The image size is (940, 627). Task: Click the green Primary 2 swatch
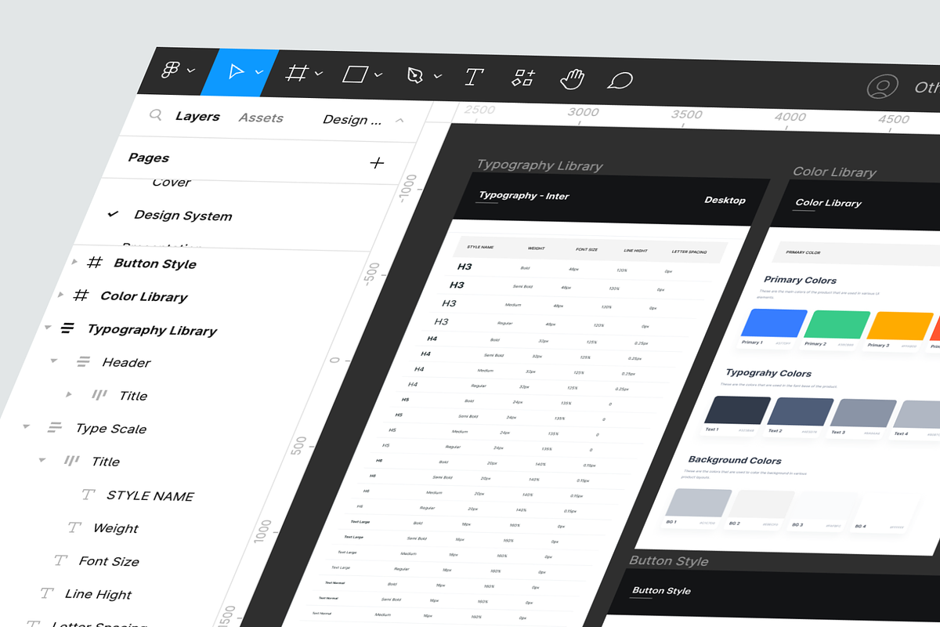[x=837, y=325]
